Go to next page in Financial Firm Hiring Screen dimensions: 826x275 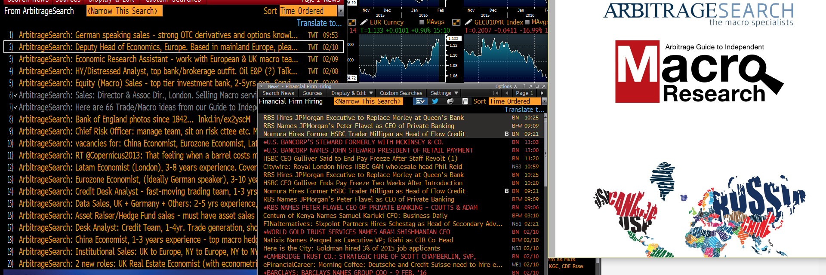[542, 93]
